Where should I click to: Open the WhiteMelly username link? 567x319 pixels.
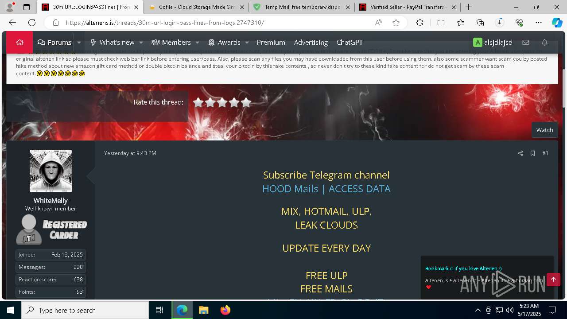(x=50, y=201)
